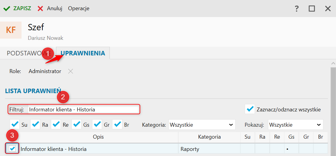Click the Filtruj text input field
Viewport: 336px width, 156px height.
click(84, 109)
